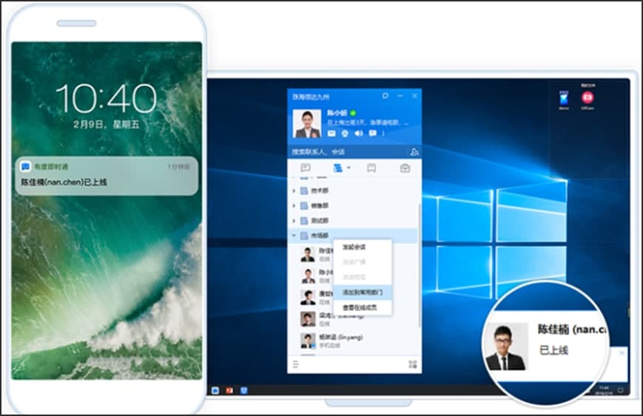Open the dropdown arrow beside the organization tab
This screenshot has width=643, height=416.
[349, 168]
